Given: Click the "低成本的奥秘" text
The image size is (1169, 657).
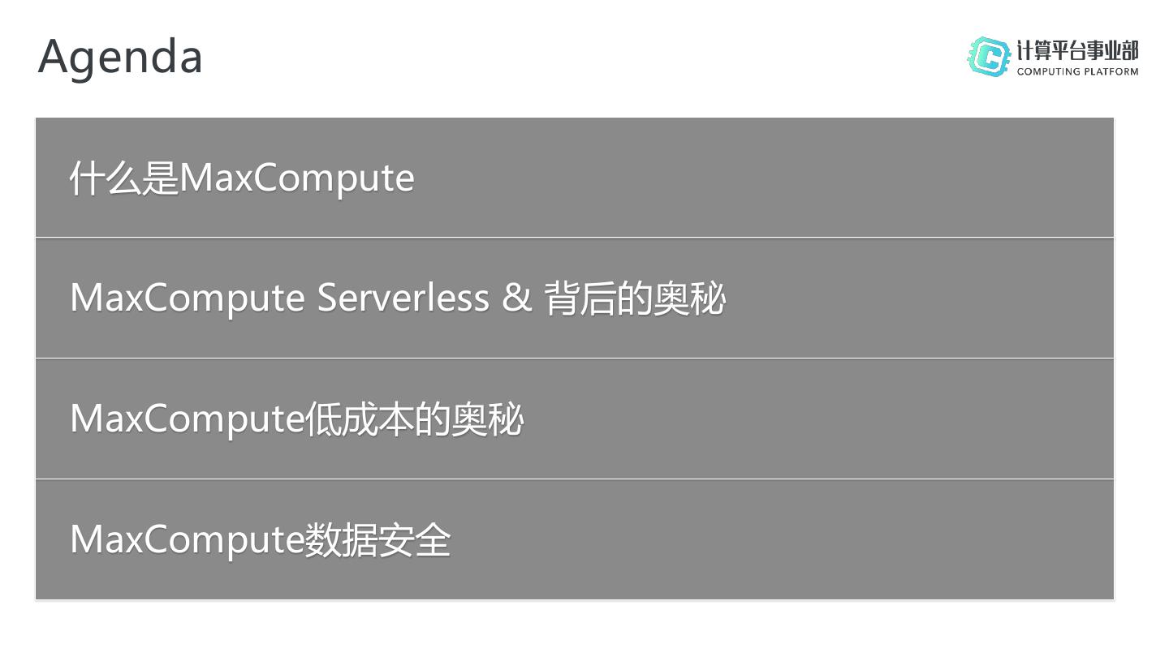Looking at the screenshot, I should (414, 419).
